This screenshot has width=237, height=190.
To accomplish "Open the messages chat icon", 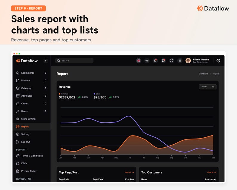I will tap(163, 61).
